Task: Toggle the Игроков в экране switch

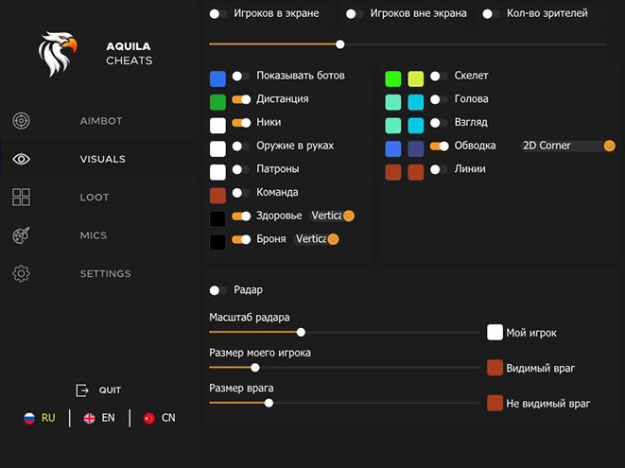Action: [218, 14]
